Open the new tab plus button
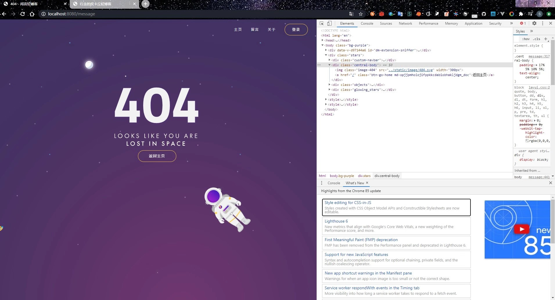 click(146, 4)
